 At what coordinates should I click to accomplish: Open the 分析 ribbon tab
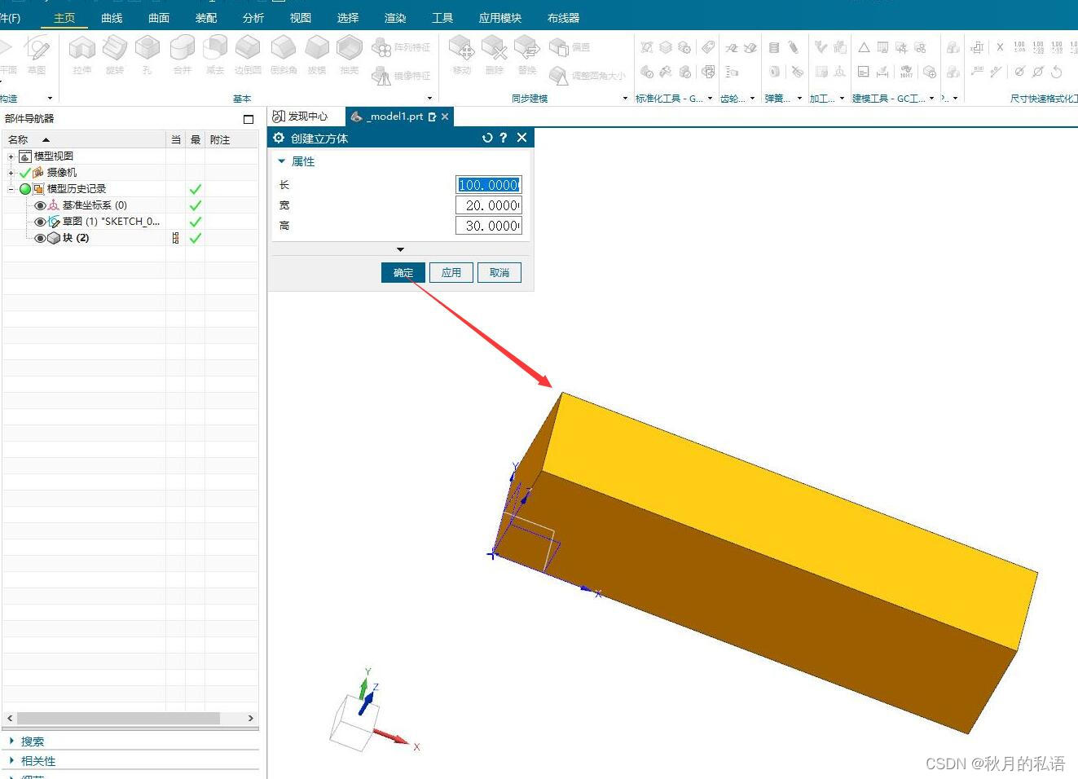click(x=253, y=18)
